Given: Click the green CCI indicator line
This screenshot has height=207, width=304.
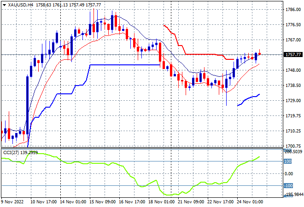Looking at the screenshot, I should coord(132,176).
